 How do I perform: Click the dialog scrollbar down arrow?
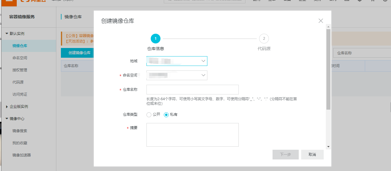(328, 146)
